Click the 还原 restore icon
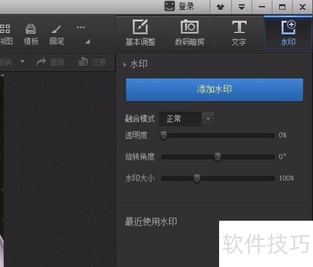The image size is (313, 267). click(83, 62)
